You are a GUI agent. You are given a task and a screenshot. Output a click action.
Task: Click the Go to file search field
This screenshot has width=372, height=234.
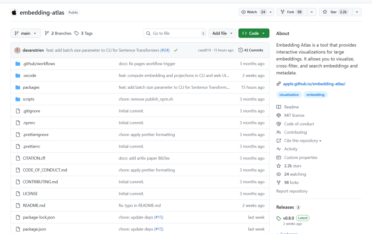point(175,33)
